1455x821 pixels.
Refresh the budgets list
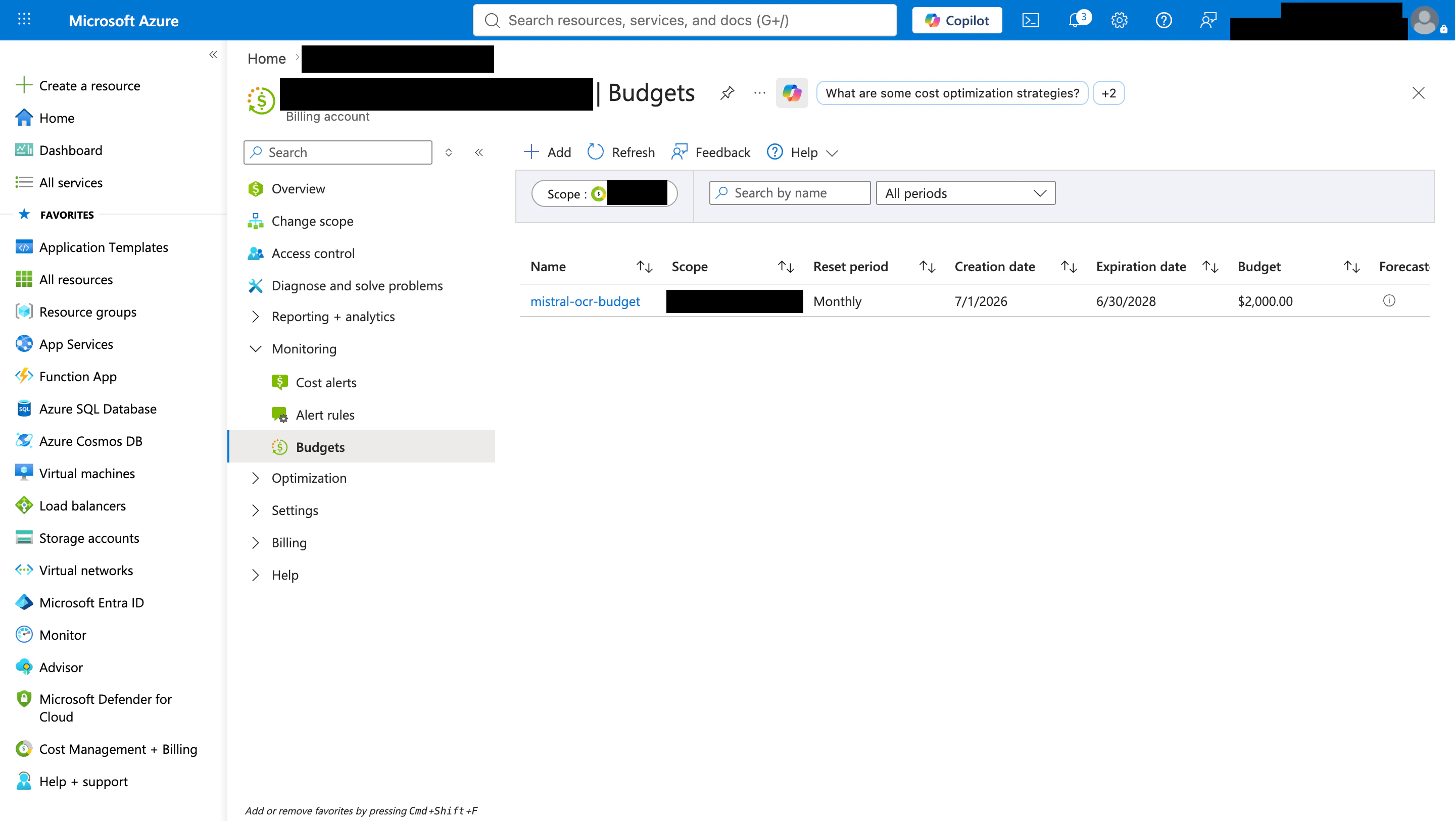point(621,152)
